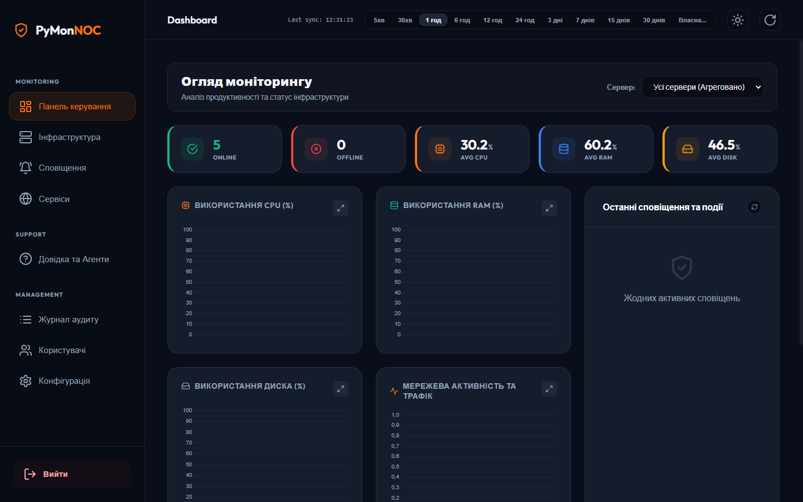
Task: Click the Сповіщення bell icon
Action: (x=26, y=168)
